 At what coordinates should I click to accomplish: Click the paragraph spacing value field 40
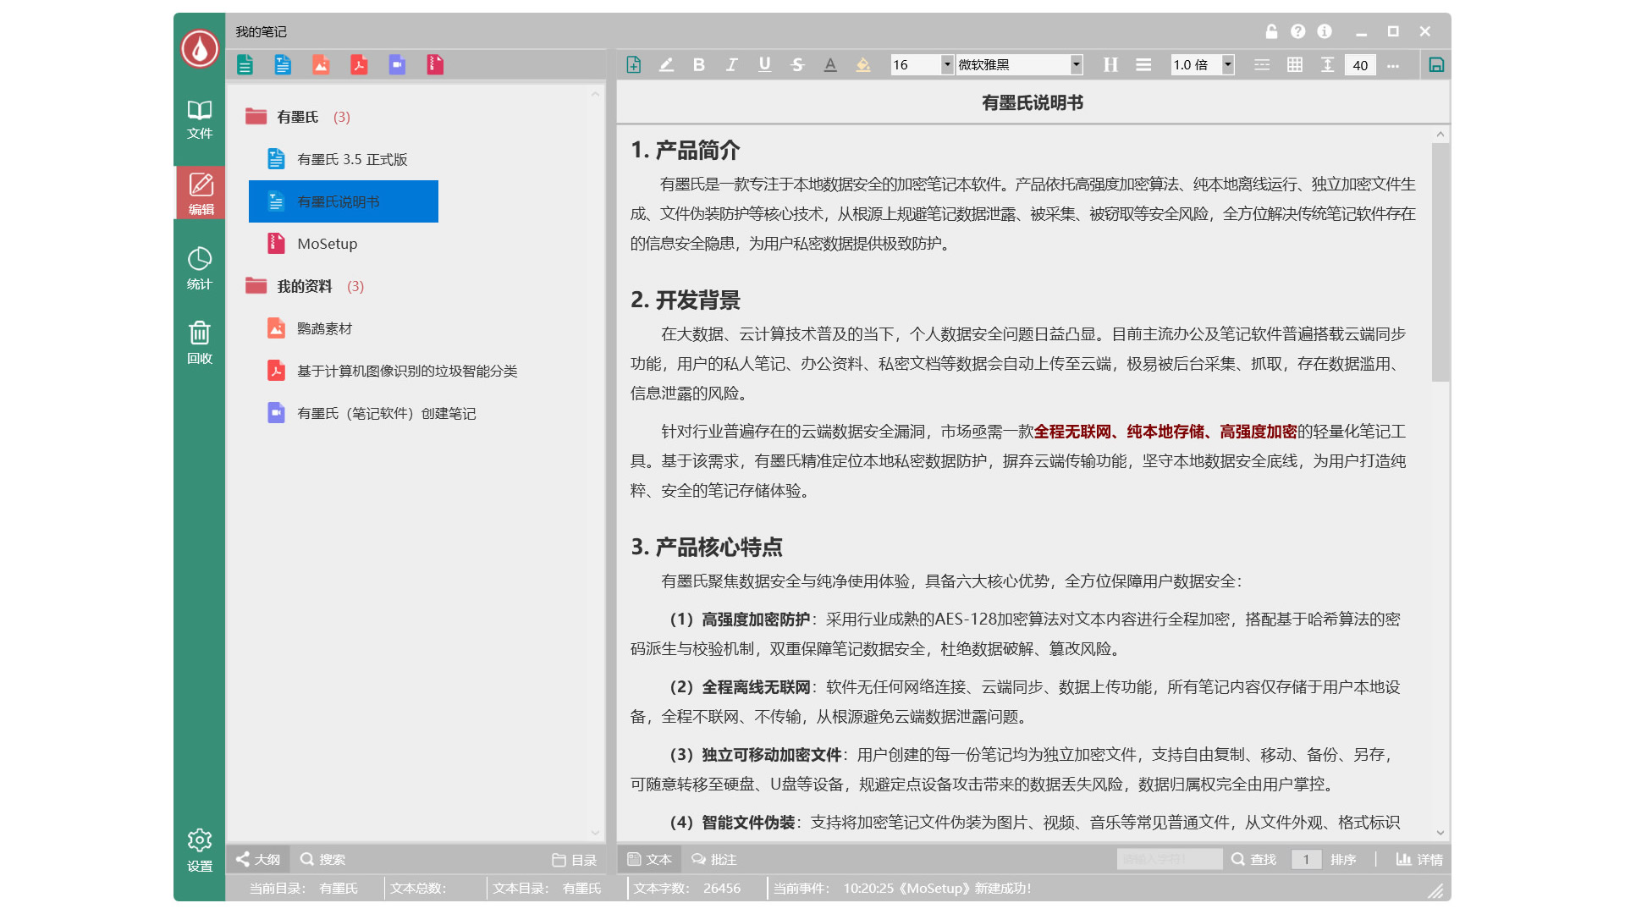[1360, 65]
